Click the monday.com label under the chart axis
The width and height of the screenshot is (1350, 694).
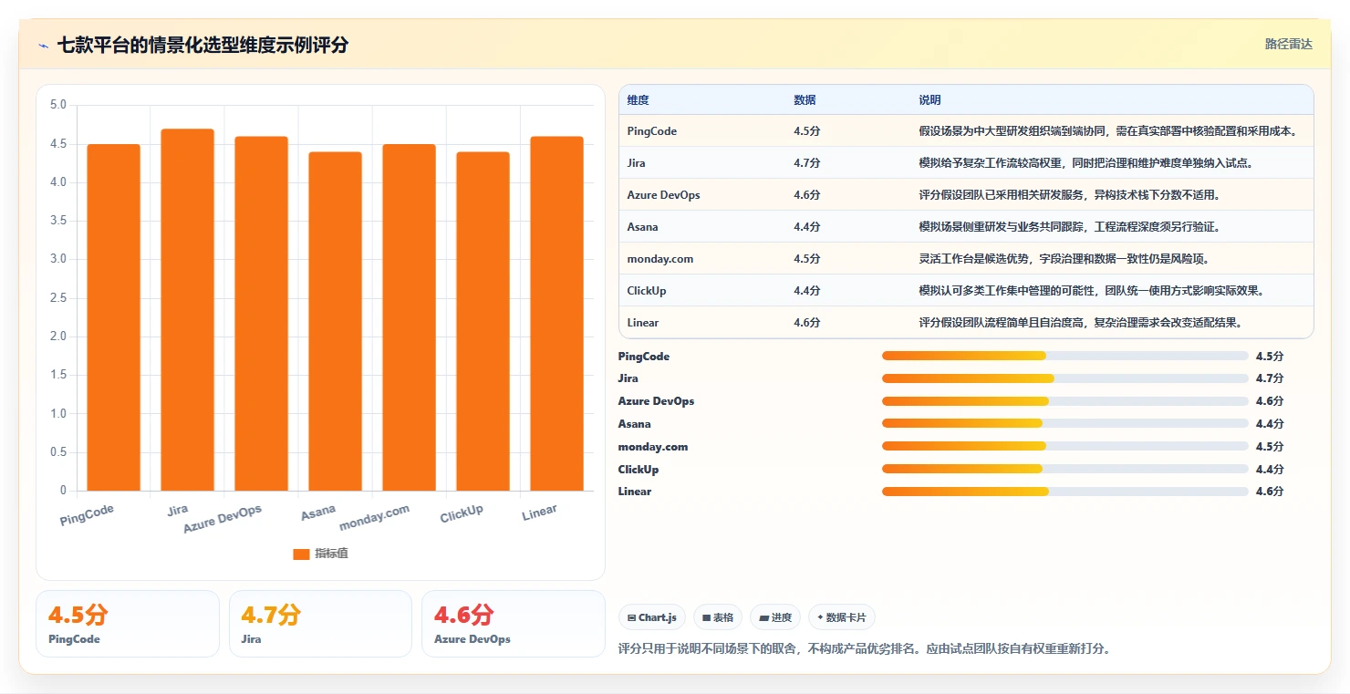click(375, 517)
